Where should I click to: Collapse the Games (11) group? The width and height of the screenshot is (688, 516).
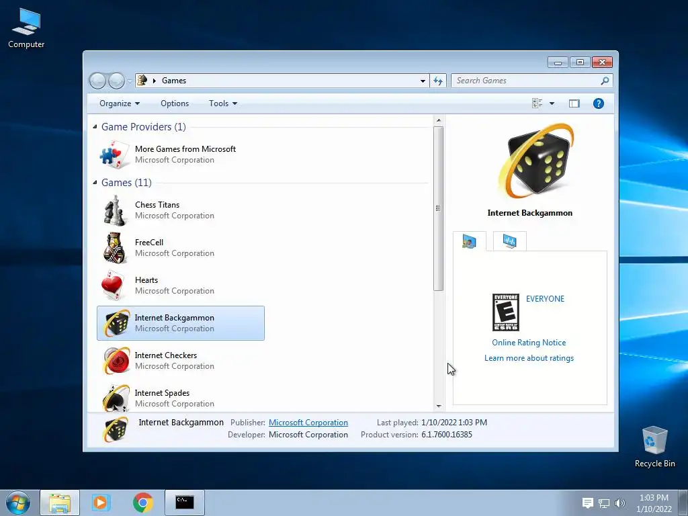click(95, 183)
